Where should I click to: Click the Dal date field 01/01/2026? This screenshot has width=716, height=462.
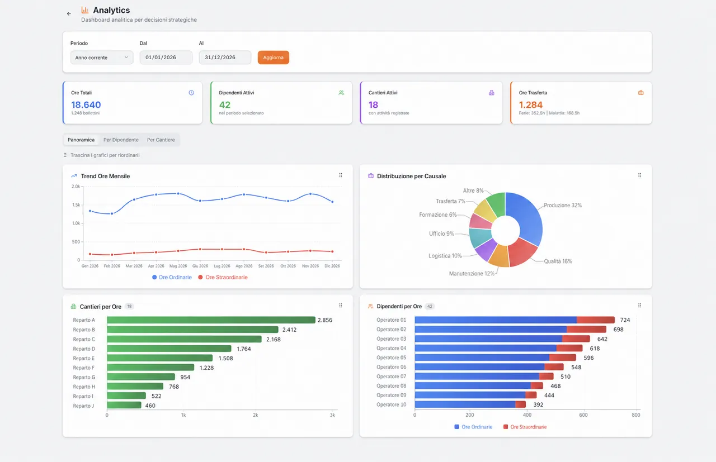pyautogui.click(x=166, y=58)
